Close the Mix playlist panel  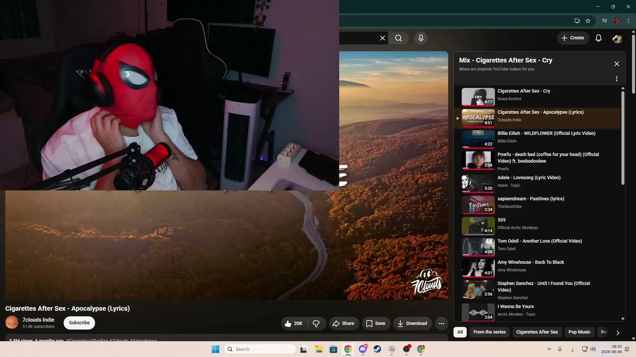pyautogui.click(x=617, y=64)
